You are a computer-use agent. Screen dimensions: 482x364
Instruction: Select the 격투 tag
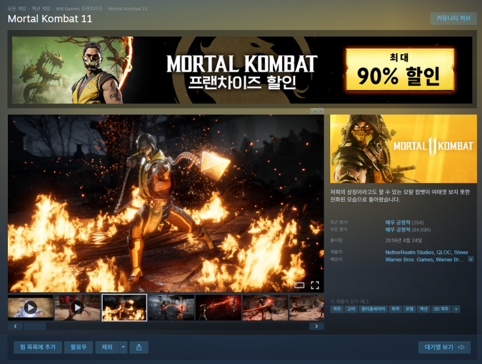(x=337, y=309)
